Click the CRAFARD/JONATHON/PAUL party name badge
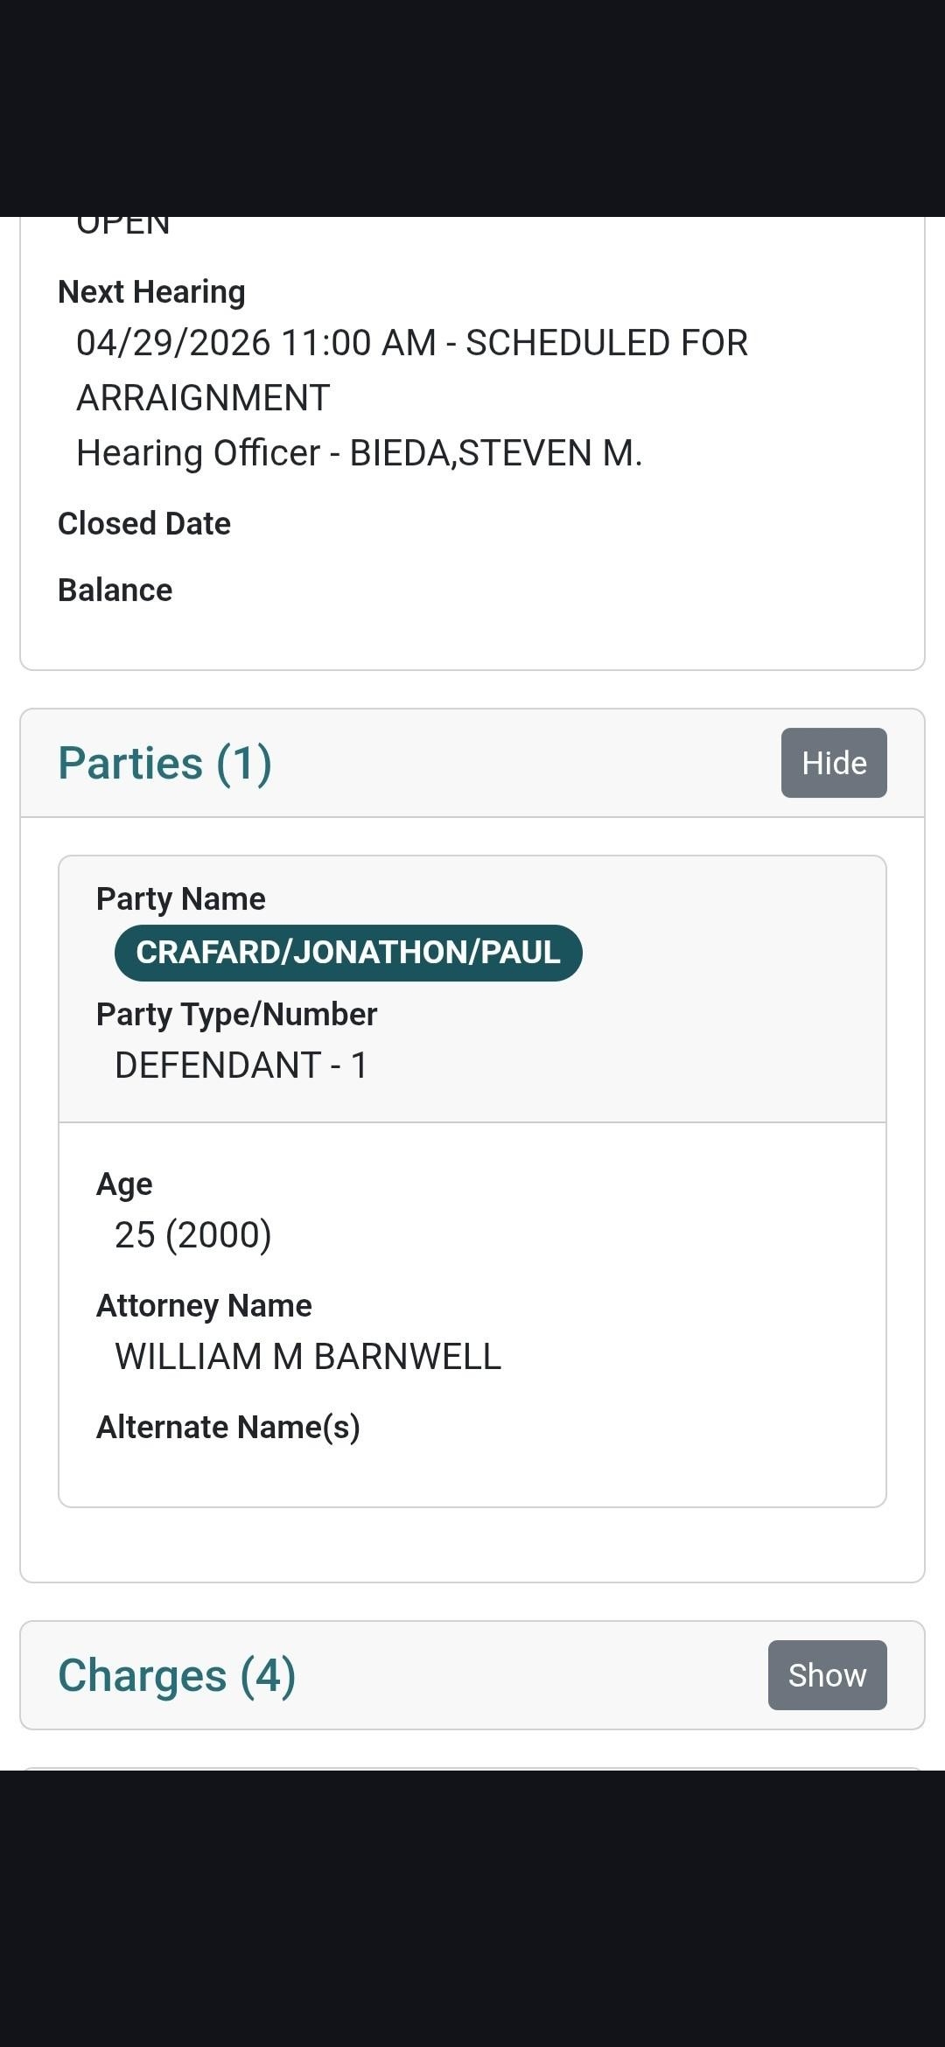Screen dimensions: 945x2047 [348, 953]
